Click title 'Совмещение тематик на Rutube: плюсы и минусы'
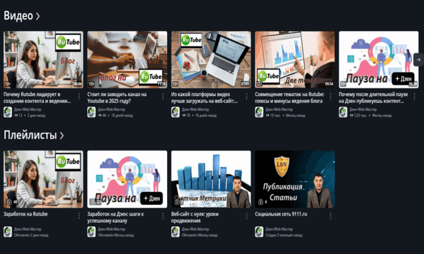This screenshot has height=254, width=424. click(x=290, y=98)
